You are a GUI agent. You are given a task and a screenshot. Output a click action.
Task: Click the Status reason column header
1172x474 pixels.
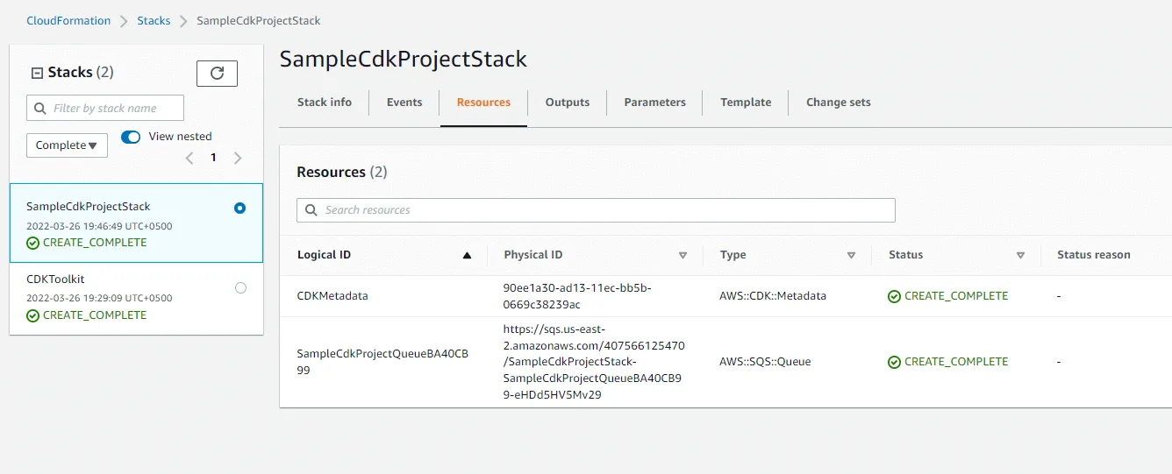(x=1093, y=255)
